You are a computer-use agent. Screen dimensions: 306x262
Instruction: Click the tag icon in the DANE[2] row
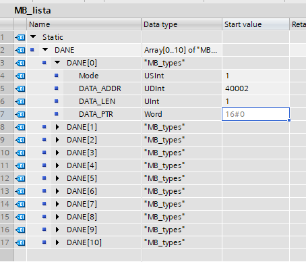(20, 140)
